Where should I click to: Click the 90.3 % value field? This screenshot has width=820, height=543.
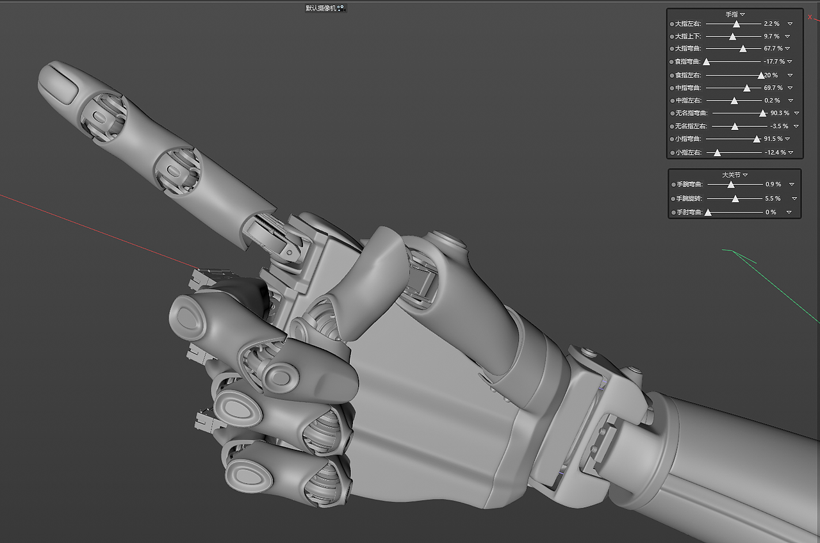pos(780,113)
